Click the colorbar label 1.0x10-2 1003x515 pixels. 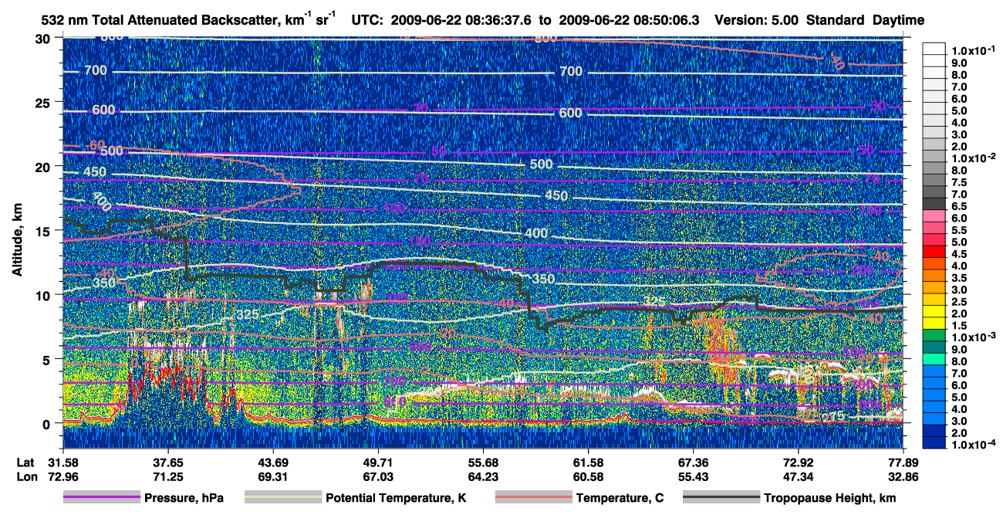click(x=975, y=157)
